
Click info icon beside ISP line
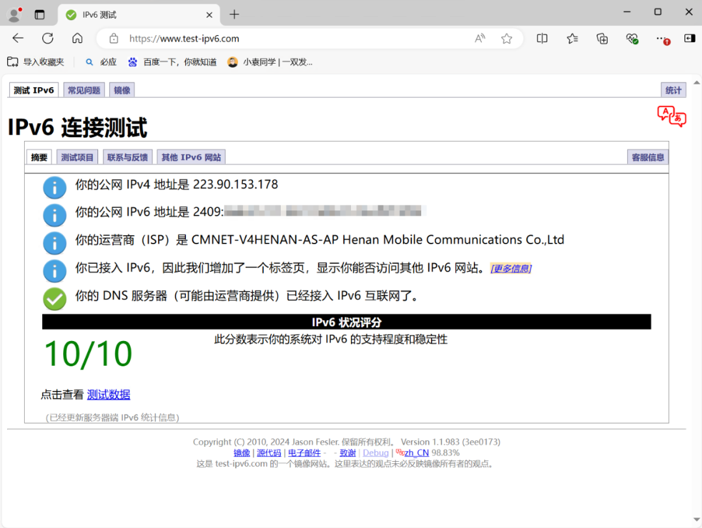(55, 243)
